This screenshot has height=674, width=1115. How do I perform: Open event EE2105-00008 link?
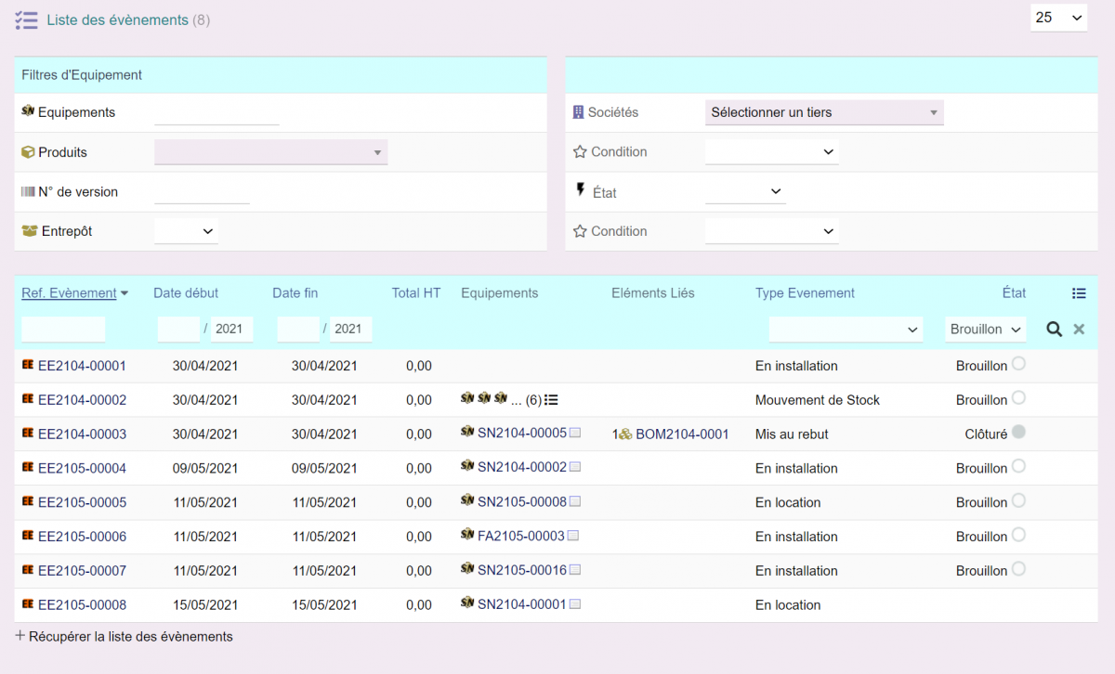coord(82,605)
